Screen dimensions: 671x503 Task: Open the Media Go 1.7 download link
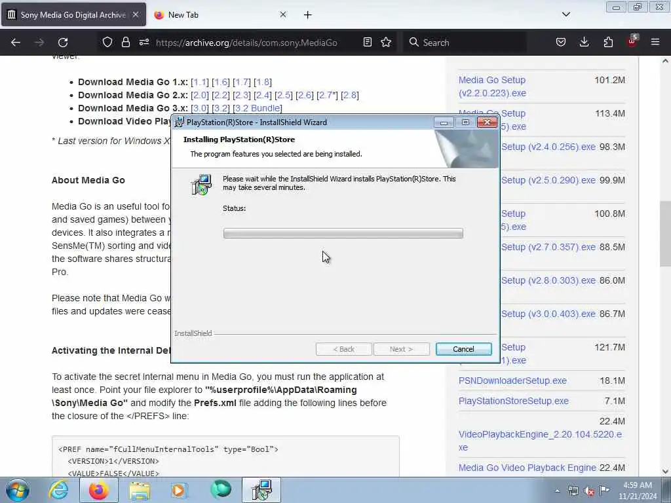(241, 82)
